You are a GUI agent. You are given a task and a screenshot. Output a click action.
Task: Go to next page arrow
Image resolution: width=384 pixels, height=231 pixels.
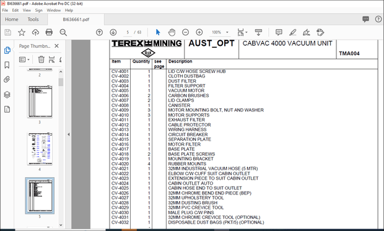pyautogui.click(x=113, y=32)
